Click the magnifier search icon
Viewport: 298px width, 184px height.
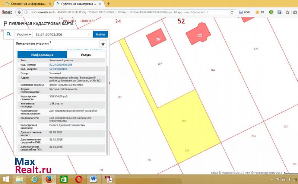[9, 34]
